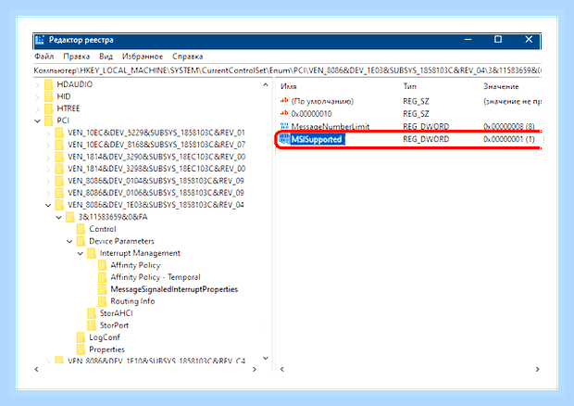Expand the HTREE key
The image size is (574, 406).
37,108
